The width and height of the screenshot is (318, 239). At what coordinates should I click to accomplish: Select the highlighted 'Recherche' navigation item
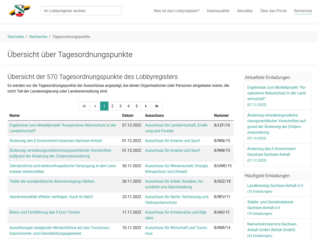point(303,11)
